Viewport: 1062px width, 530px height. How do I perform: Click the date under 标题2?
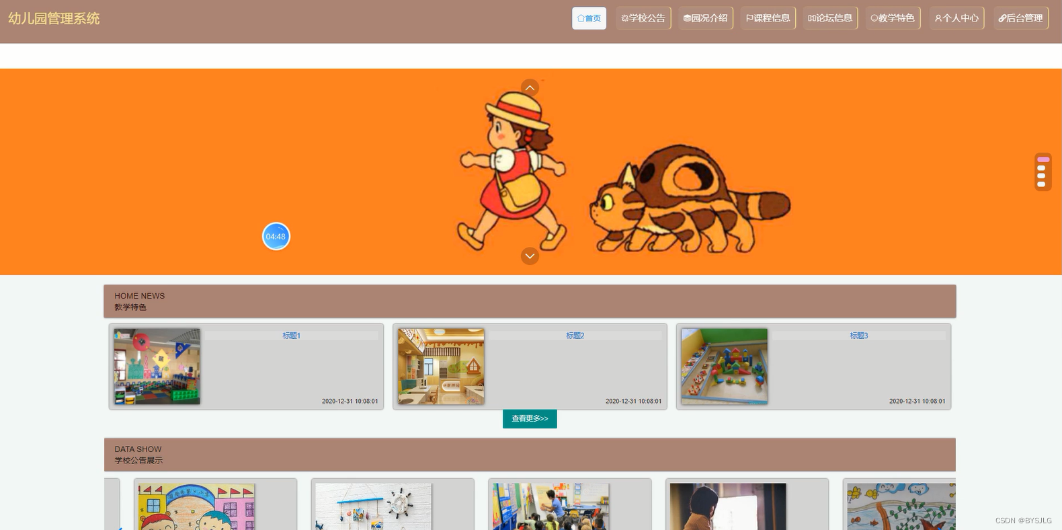pos(634,401)
